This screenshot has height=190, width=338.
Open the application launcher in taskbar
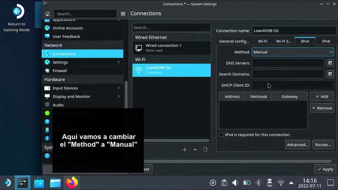click(x=7, y=183)
